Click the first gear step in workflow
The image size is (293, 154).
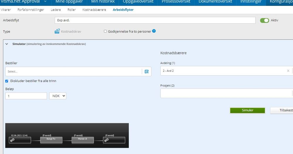pyautogui.click(x=20, y=140)
